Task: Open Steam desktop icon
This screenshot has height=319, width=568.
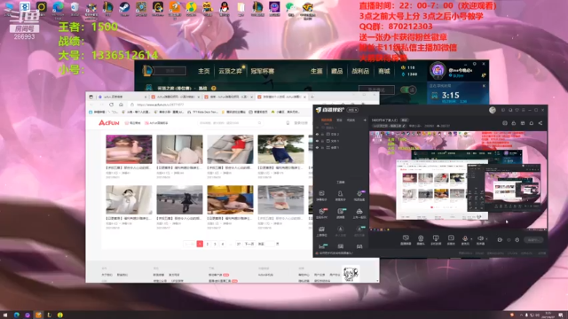Action: [x=124, y=7]
